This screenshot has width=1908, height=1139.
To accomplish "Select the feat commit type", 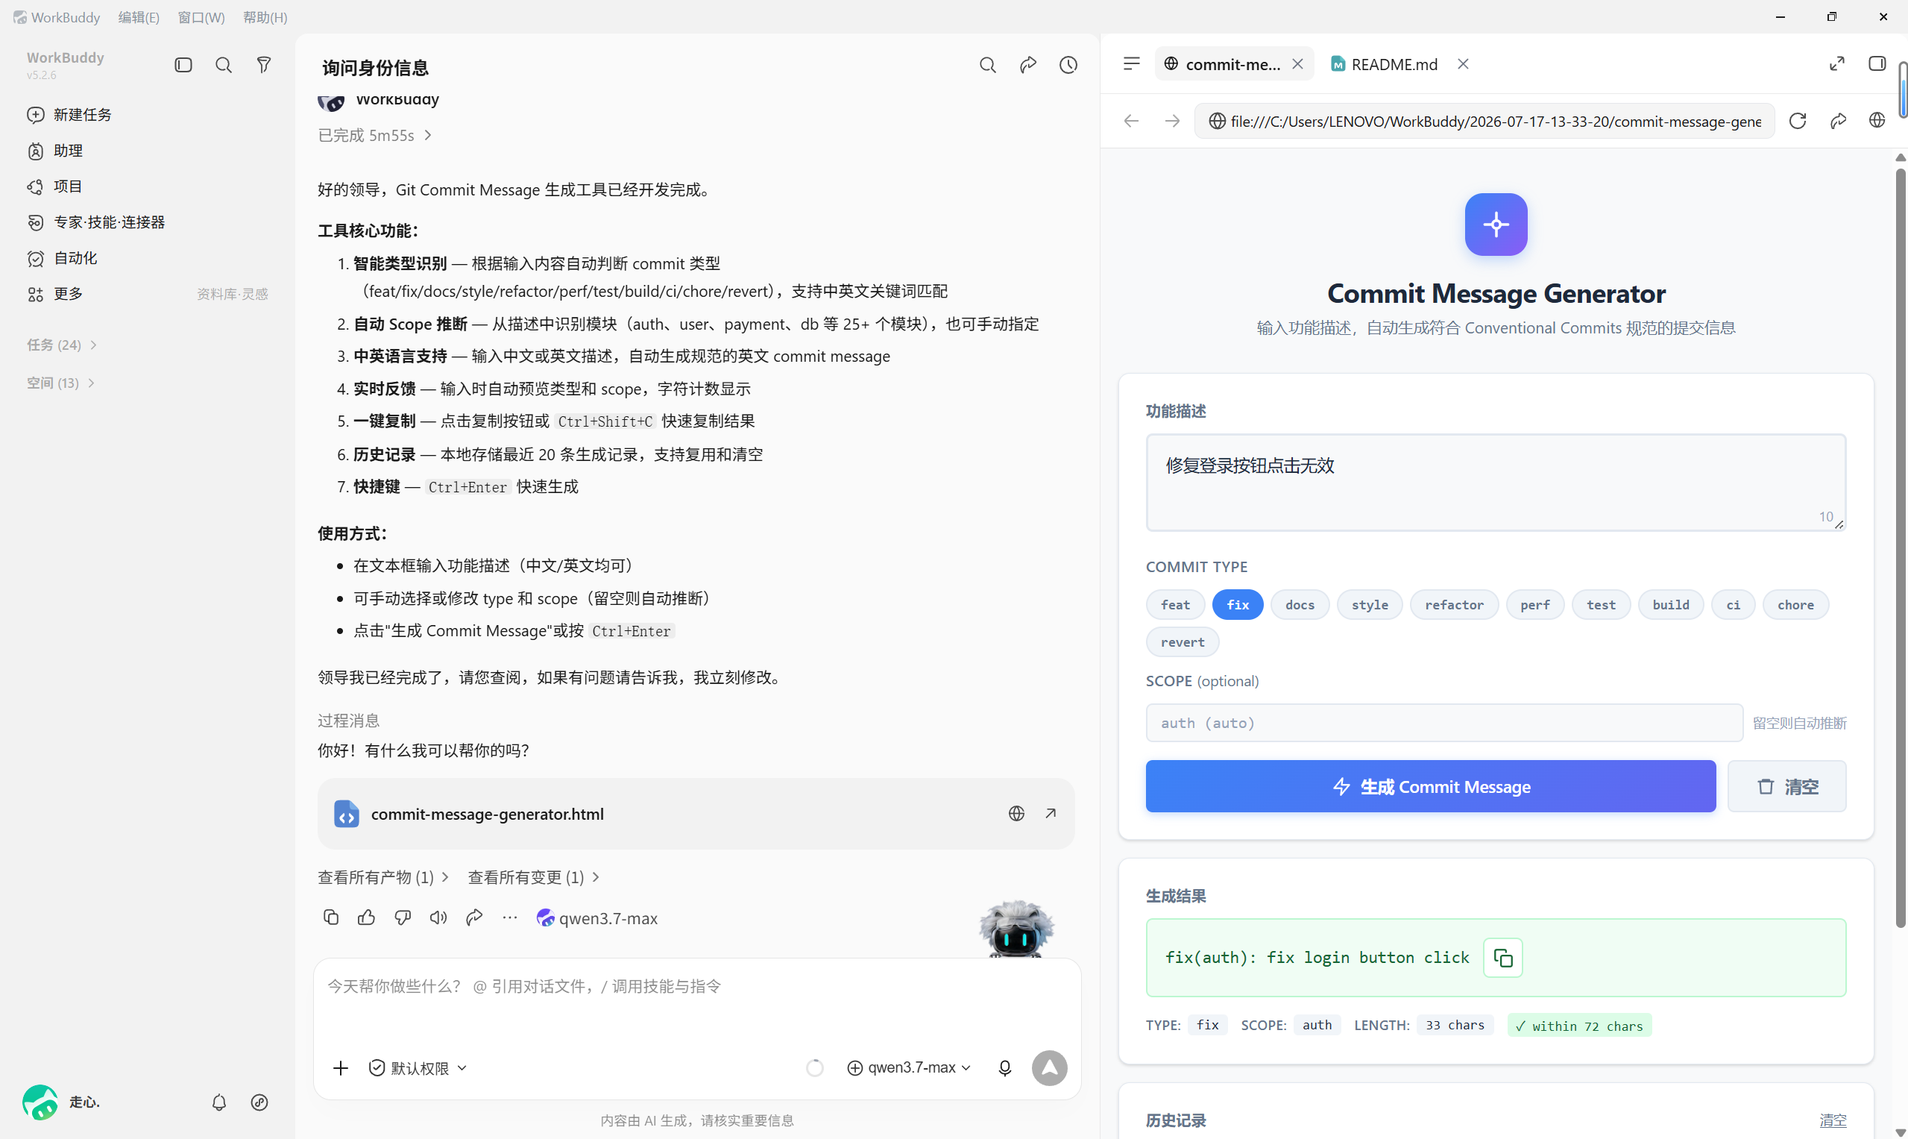I will tap(1175, 605).
